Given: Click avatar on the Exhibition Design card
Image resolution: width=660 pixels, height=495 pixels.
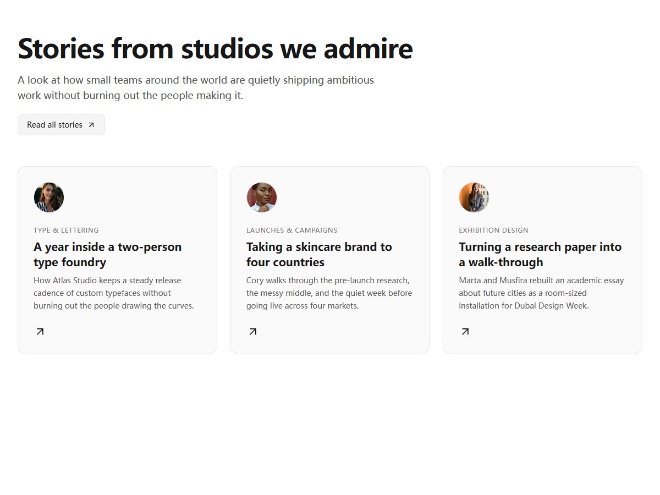Looking at the screenshot, I should click(x=474, y=197).
